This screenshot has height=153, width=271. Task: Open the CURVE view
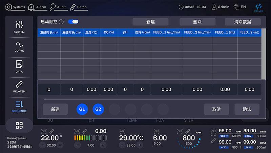[19, 46]
